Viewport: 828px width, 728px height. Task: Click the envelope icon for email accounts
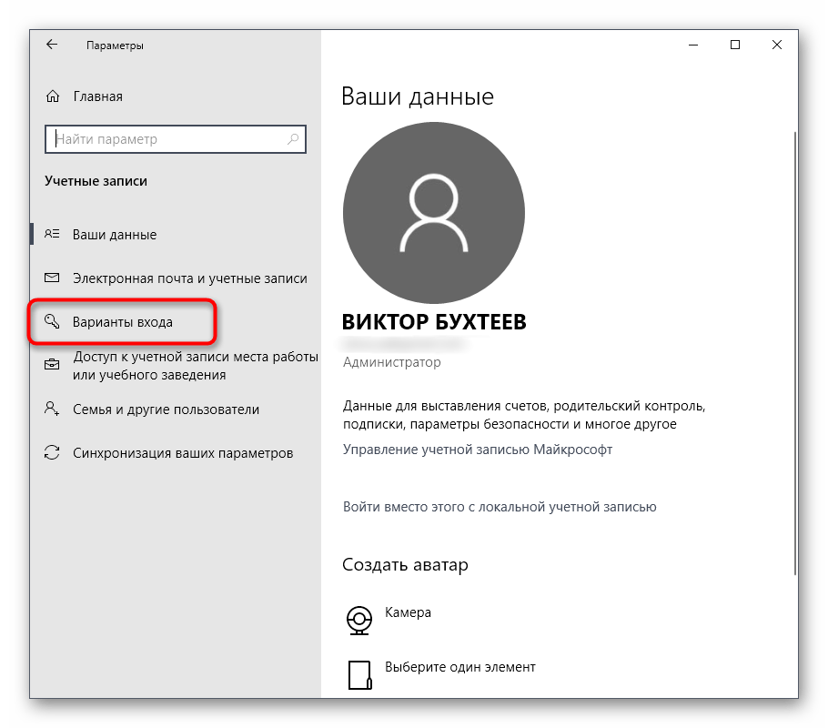pos(53,278)
